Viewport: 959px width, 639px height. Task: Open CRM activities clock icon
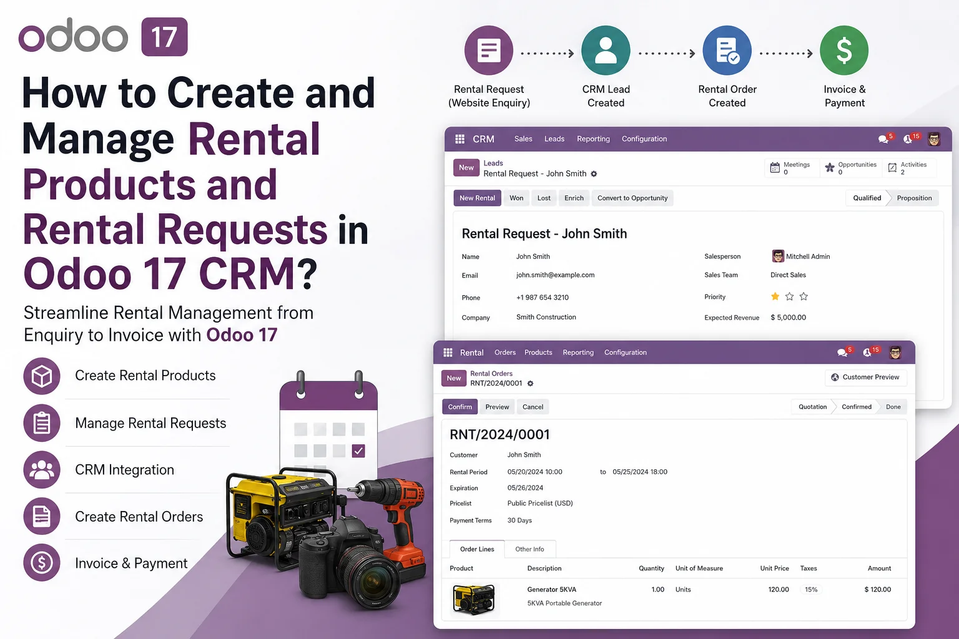pos(908,139)
